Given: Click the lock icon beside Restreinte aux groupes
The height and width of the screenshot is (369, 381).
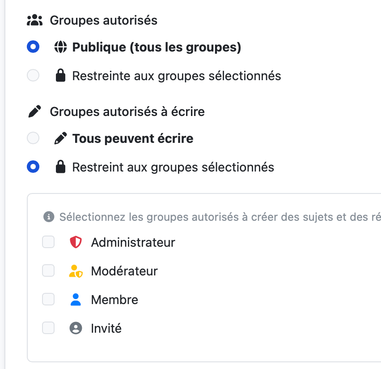Looking at the screenshot, I should 60,76.
